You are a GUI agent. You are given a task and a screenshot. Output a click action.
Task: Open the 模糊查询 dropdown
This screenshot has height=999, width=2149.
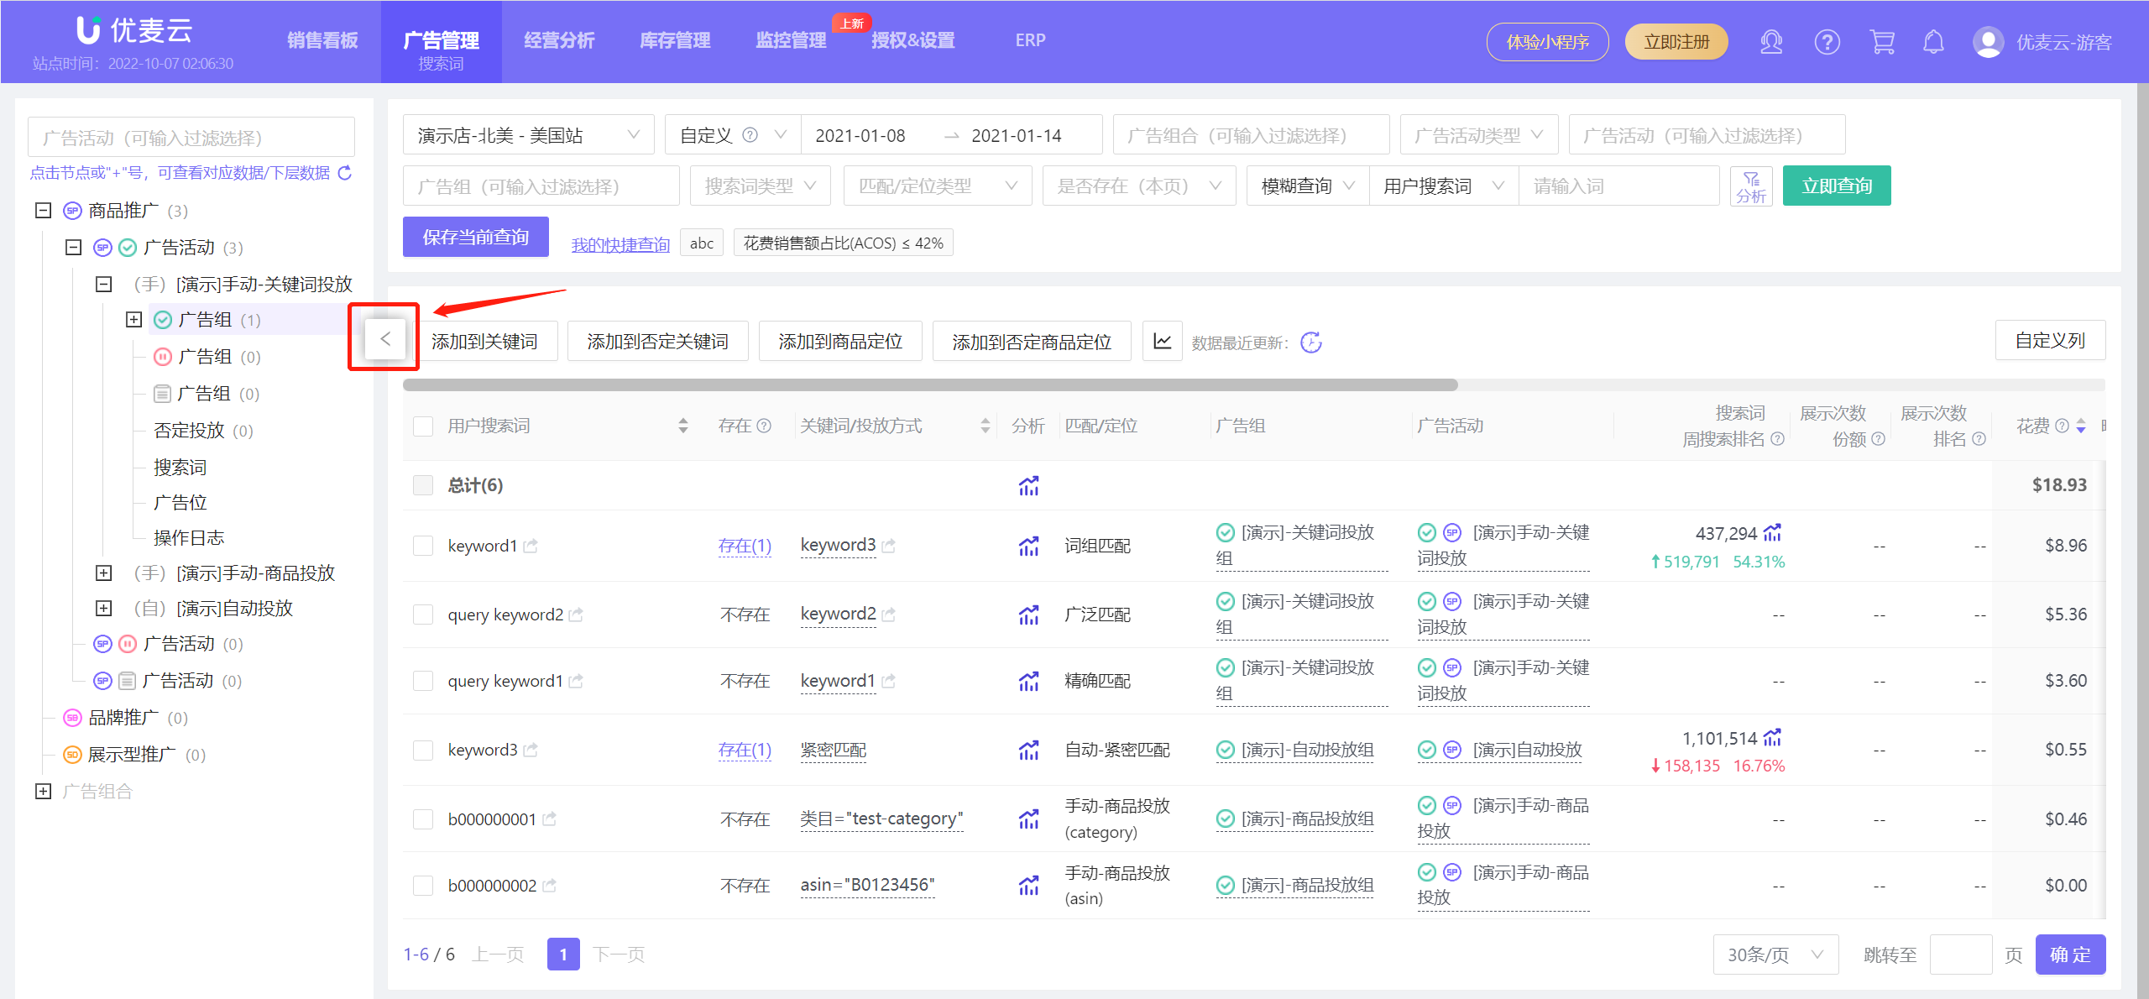click(x=1308, y=186)
